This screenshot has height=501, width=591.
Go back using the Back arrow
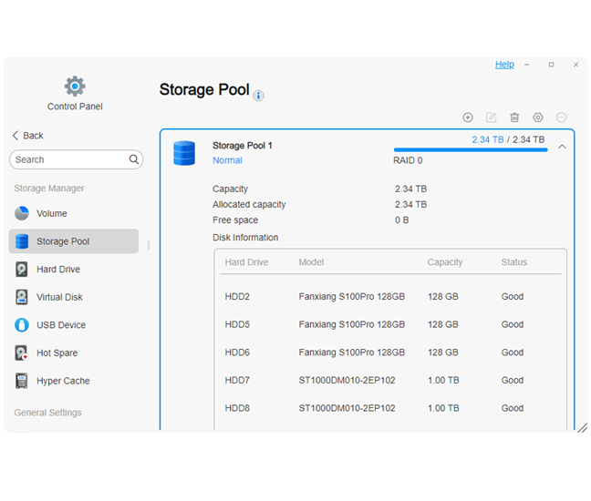point(27,136)
